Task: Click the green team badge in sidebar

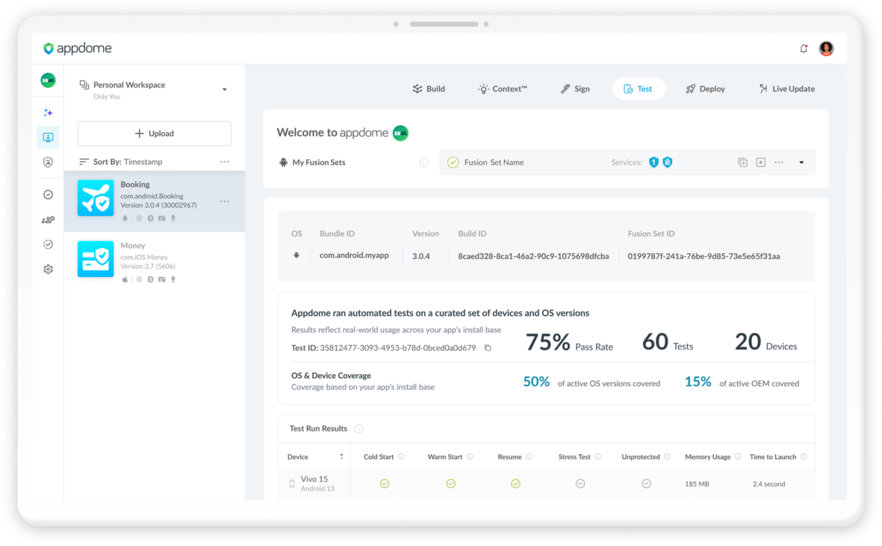Action: tap(49, 81)
